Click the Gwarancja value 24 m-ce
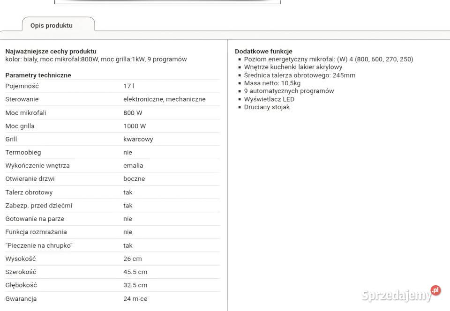This screenshot has width=450, height=311. (135, 299)
